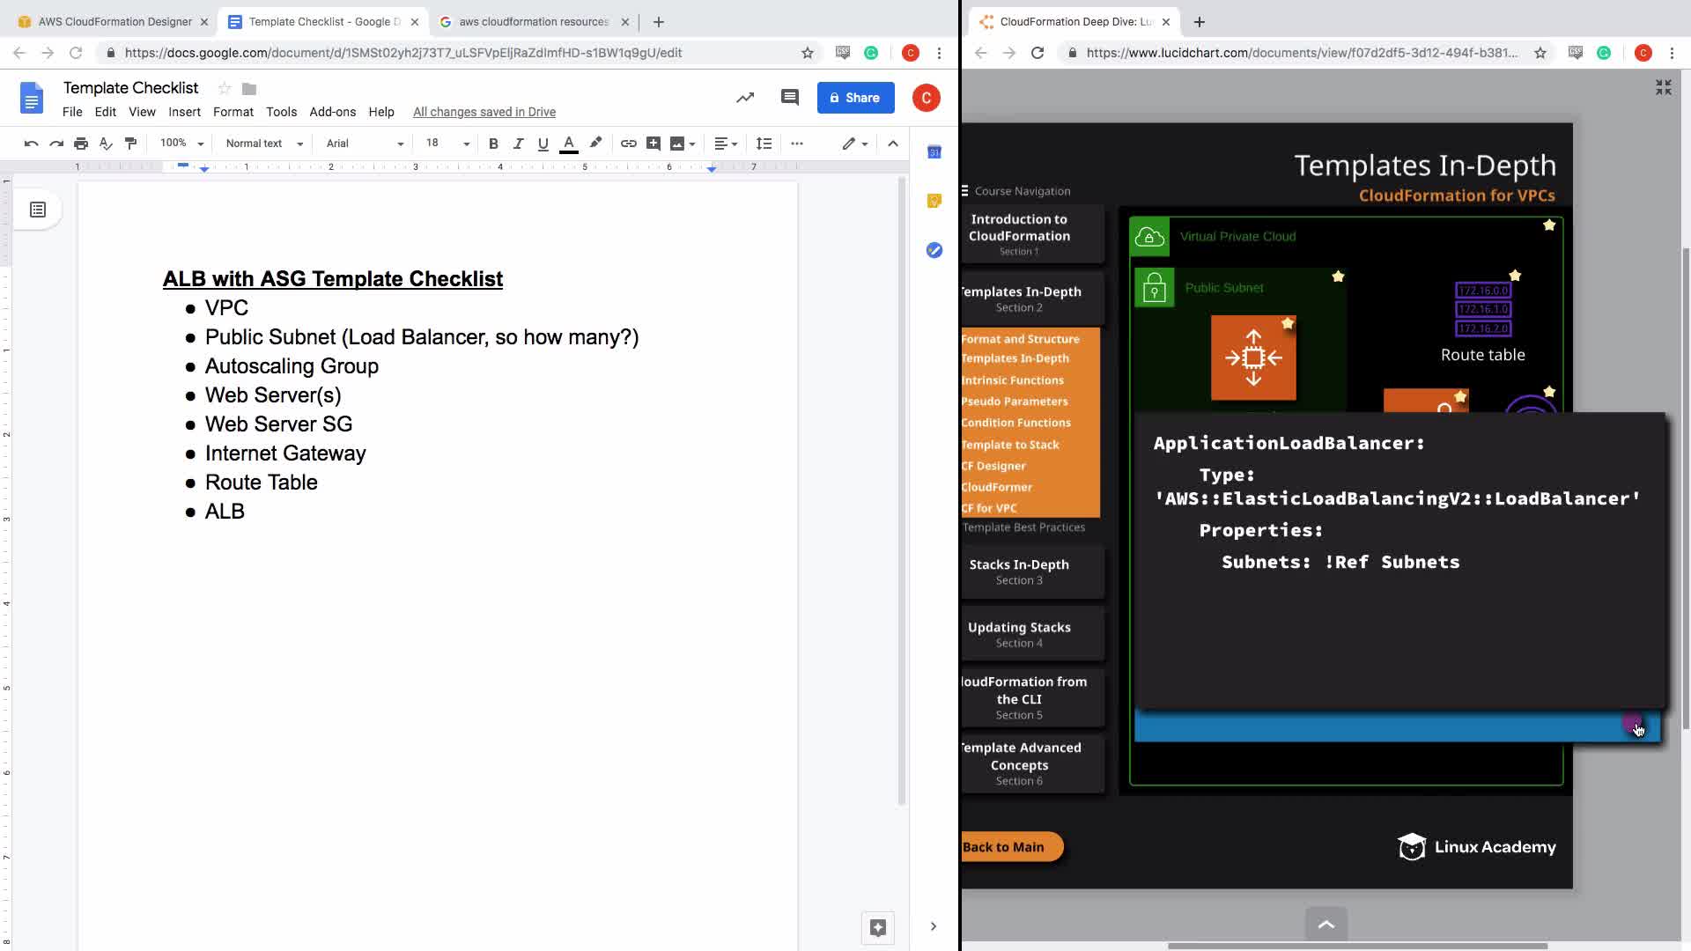This screenshot has height=951, width=1691.
Task: Toggle underline formatting
Action: [543, 144]
